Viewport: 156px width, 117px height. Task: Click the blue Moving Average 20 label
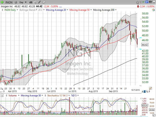click(56, 10)
